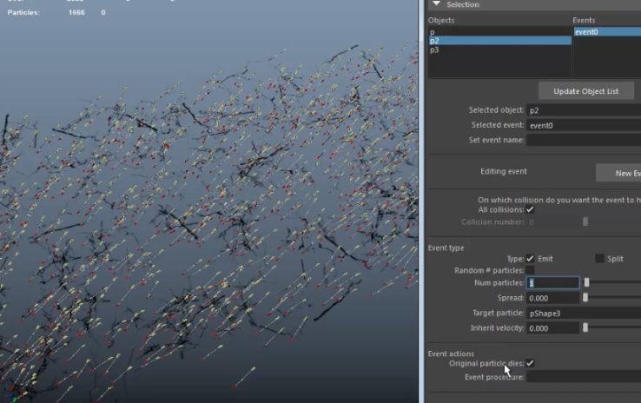Click the Target particle field
This screenshot has height=403, width=641.
coord(584,313)
